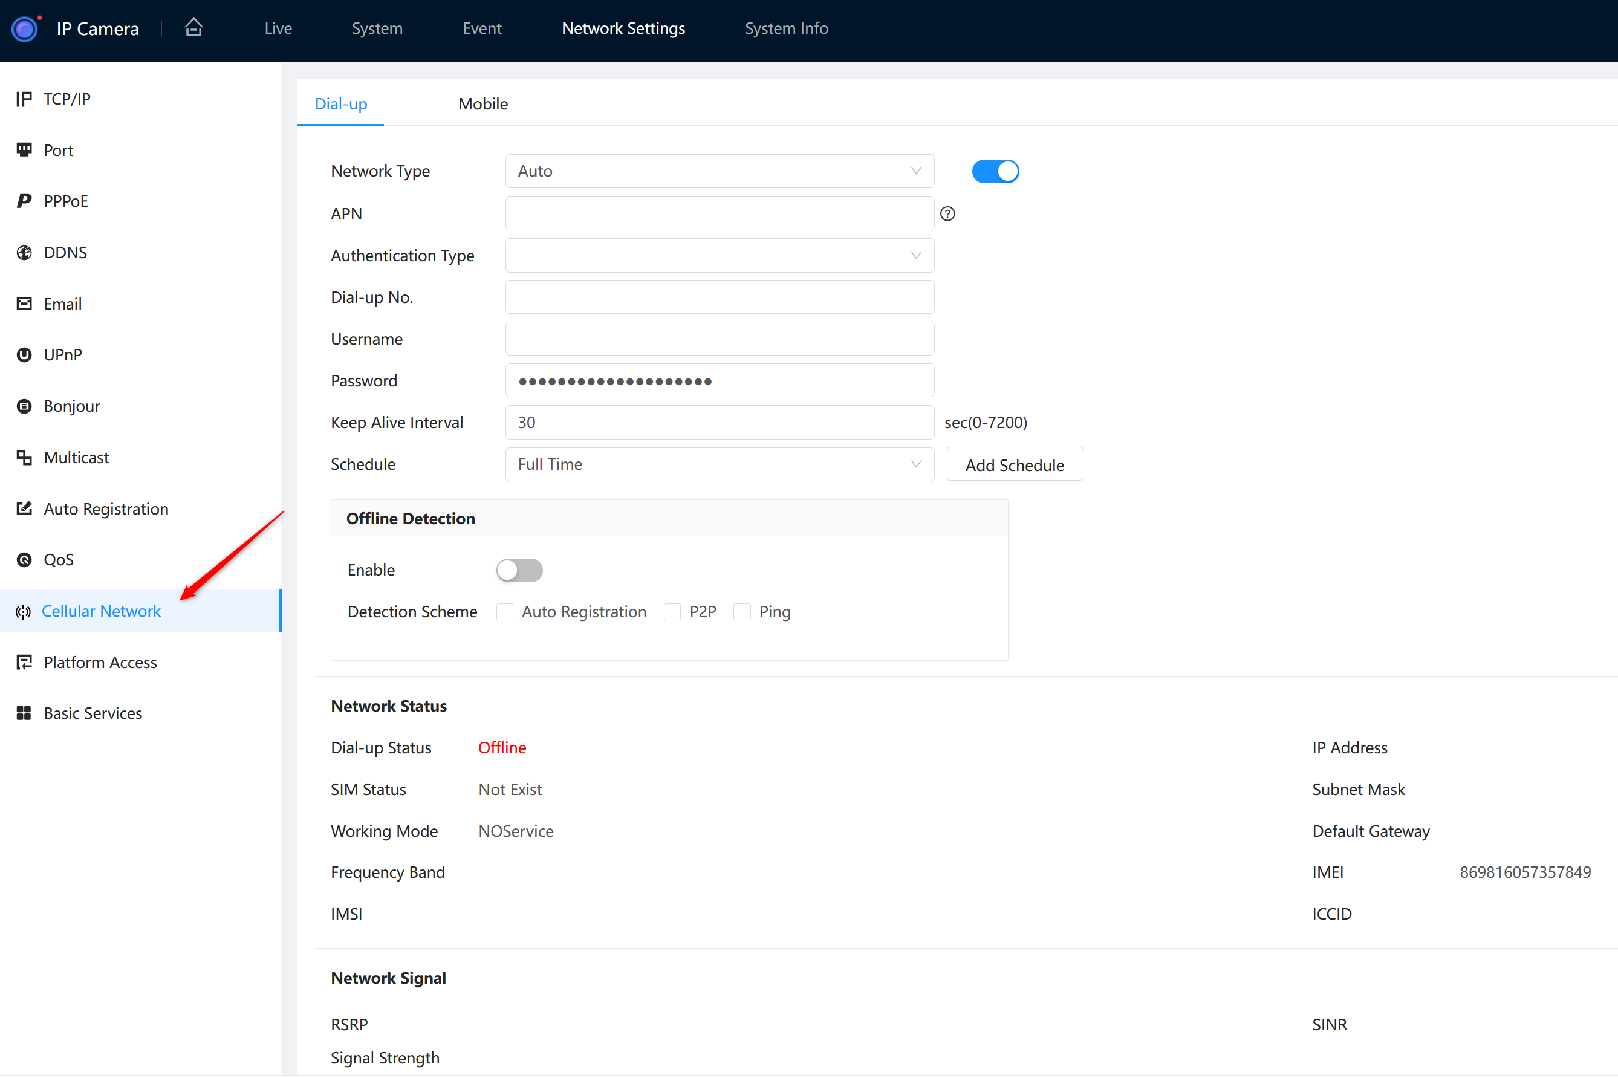Click the IMEI value 869816057357849
Viewport: 1618px width, 1078px height.
pyautogui.click(x=1525, y=872)
